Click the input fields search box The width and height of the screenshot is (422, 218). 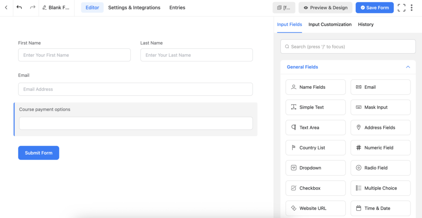point(348,47)
